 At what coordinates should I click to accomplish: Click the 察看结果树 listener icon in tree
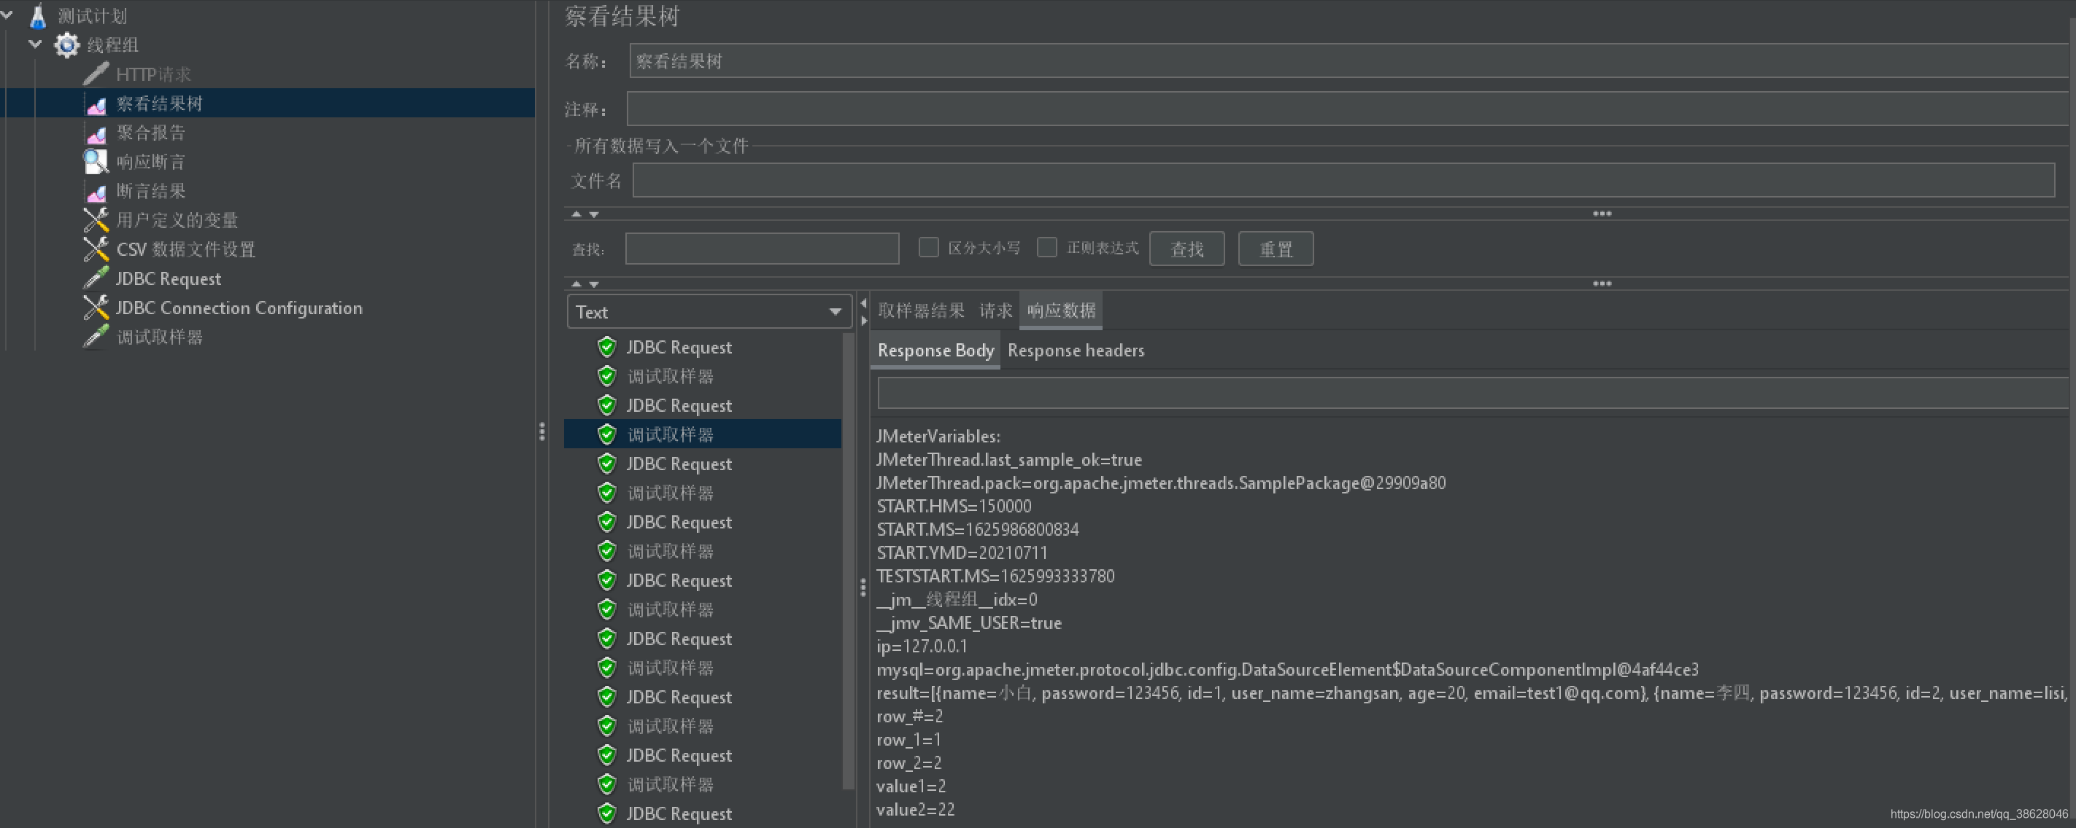pos(96,103)
